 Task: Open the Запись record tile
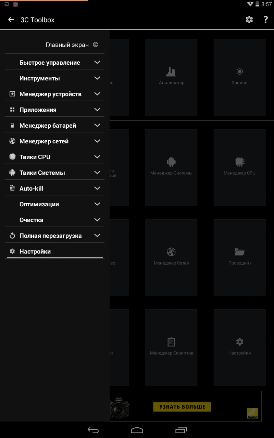(240, 77)
